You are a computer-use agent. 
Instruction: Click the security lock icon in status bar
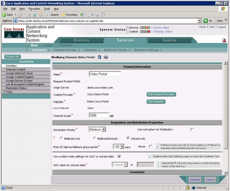[187, 188]
